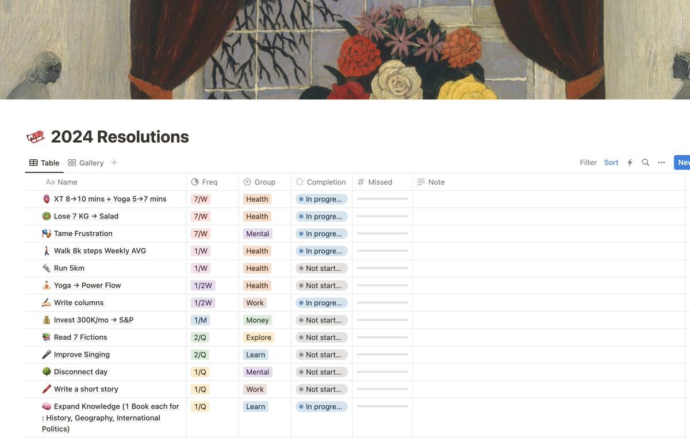This screenshot has height=438, width=690.
Task: Click the painted flowers cover image
Action: (345, 49)
